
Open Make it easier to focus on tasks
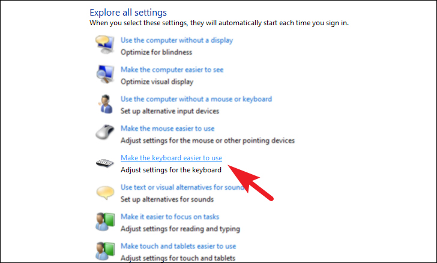(x=170, y=217)
